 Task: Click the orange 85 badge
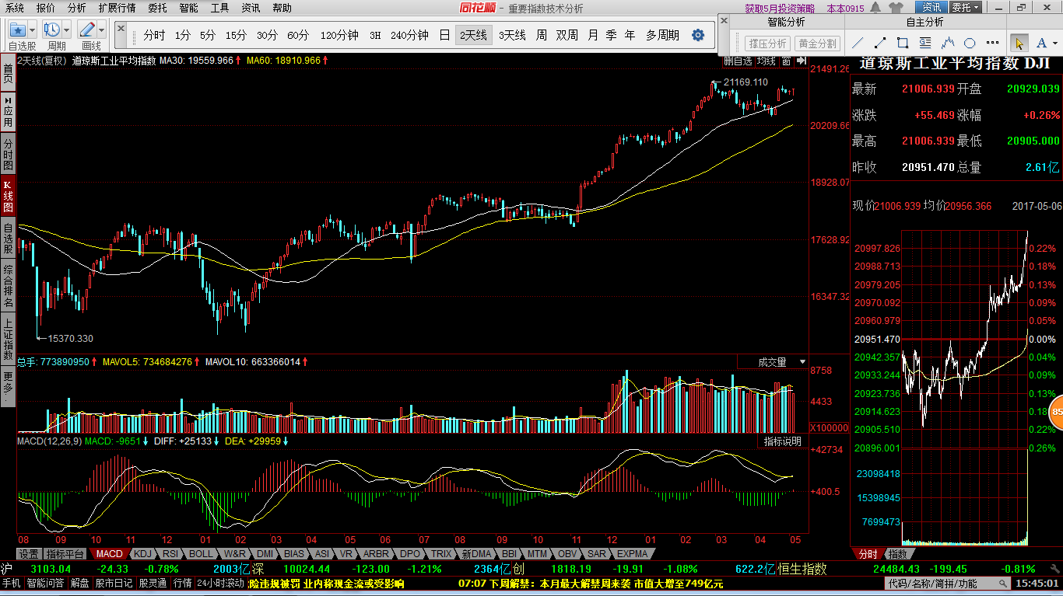tap(1056, 413)
